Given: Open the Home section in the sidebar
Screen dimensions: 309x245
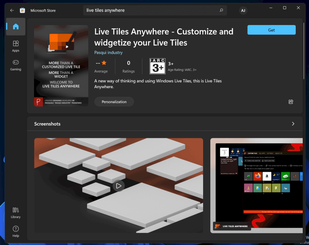Looking at the screenshot, I should click(x=15, y=27).
